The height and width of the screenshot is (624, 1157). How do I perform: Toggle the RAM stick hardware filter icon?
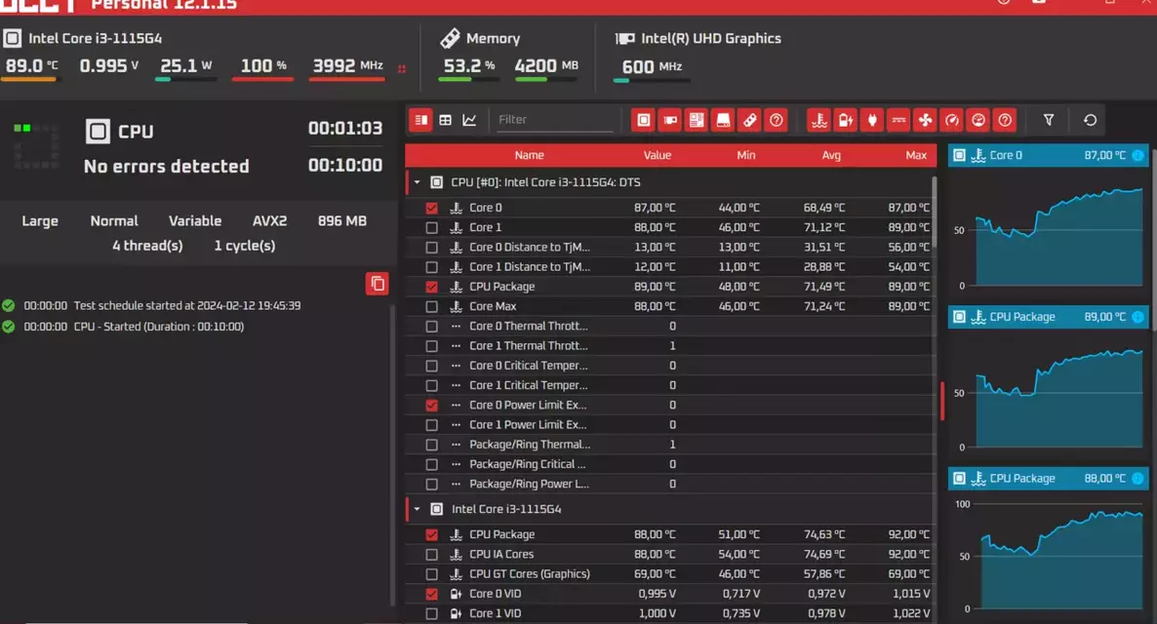749,120
